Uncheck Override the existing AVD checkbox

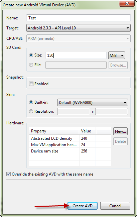[8, 174]
